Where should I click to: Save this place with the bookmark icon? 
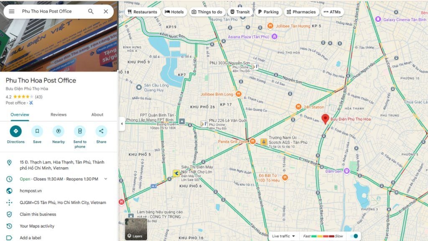coord(37,131)
